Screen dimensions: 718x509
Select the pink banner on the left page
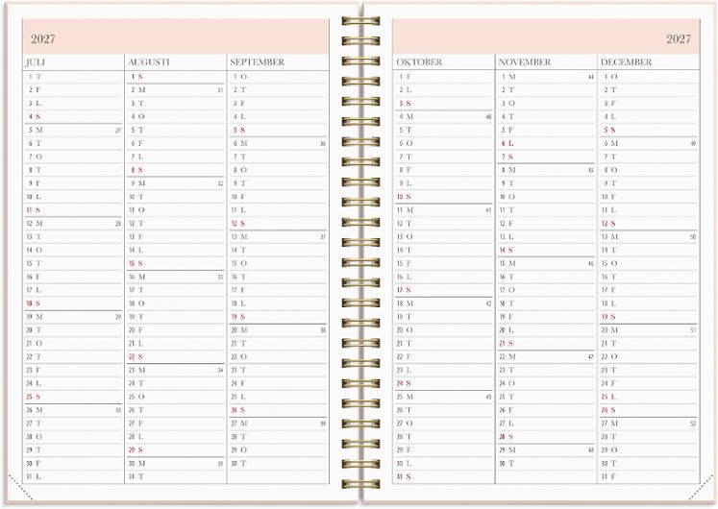(x=175, y=36)
